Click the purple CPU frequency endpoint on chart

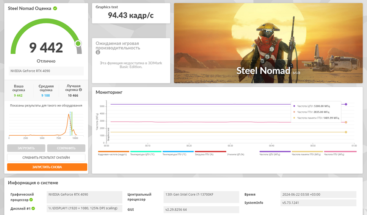(346, 104)
